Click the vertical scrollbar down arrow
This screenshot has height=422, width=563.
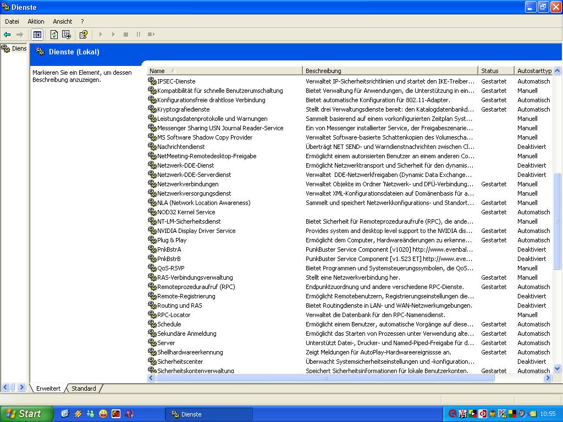[558, 369]
